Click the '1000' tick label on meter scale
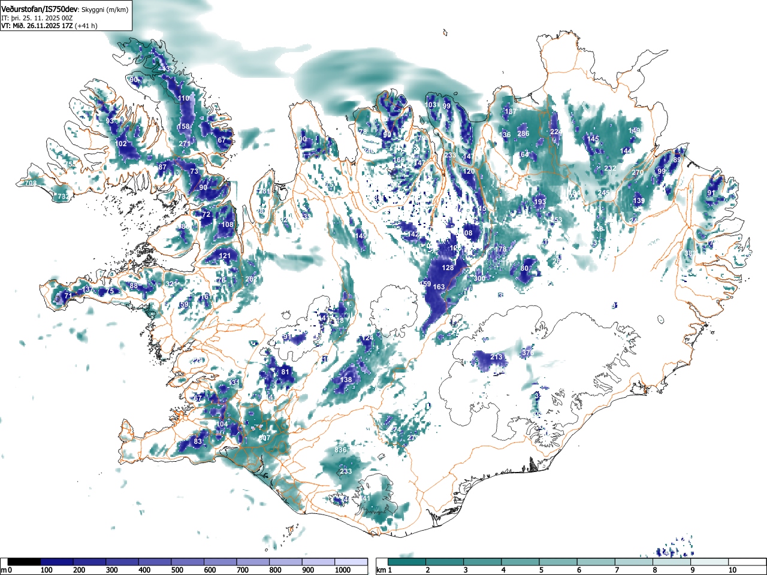Screen dimensions: 767x575 [343, 570]
